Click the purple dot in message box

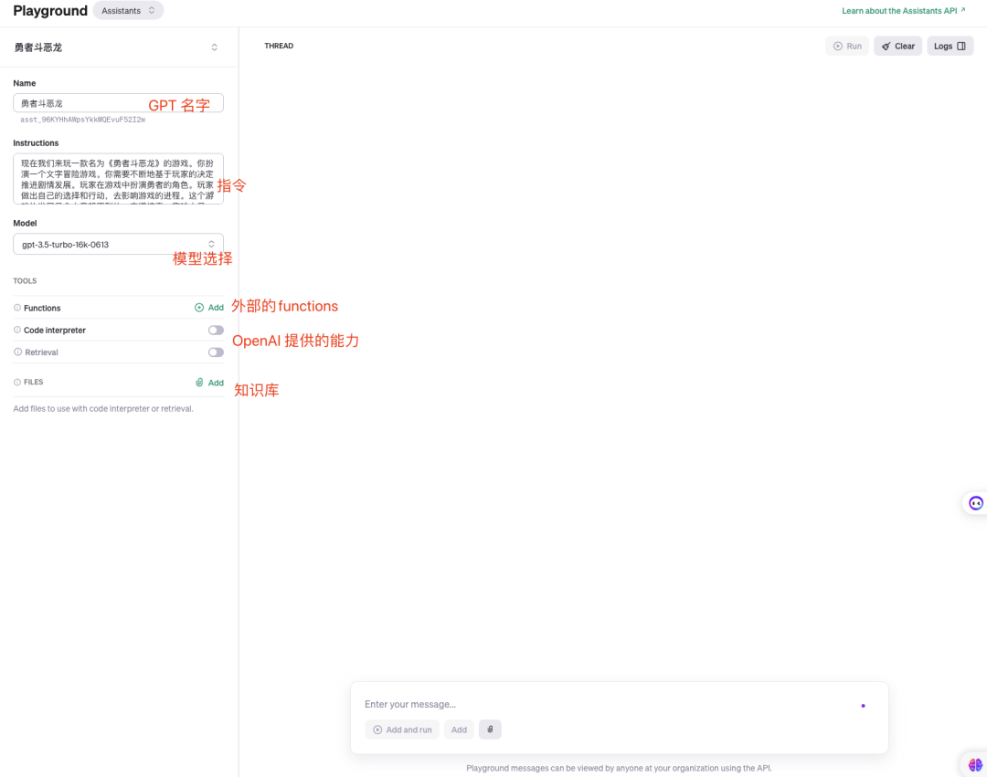coord(863,706)
